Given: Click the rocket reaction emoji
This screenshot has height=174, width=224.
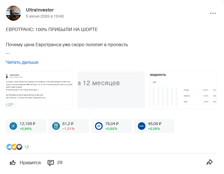Looking at the screenshot, I should (14, 147).
